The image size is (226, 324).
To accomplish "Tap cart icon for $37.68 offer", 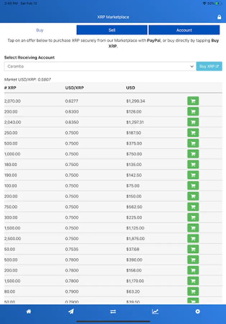I will (x=193, y=249).
